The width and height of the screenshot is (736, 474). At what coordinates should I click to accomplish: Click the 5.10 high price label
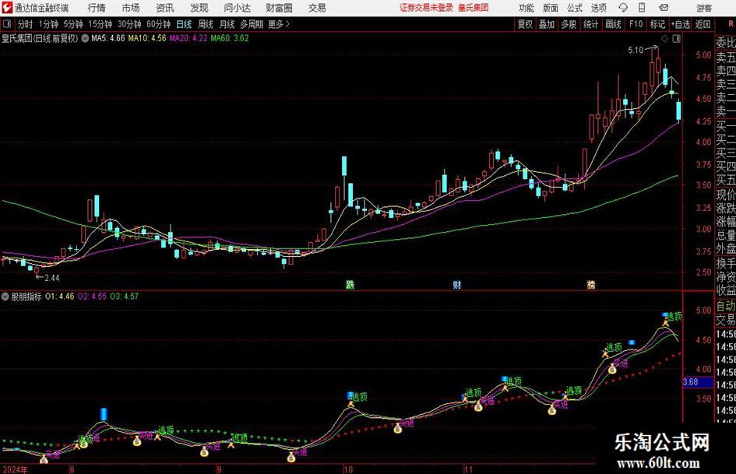[636, 51]
